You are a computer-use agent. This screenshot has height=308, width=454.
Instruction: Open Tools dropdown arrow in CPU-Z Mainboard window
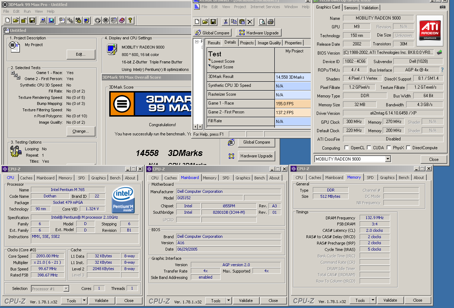pyautogui.click(x=228, y=301)
